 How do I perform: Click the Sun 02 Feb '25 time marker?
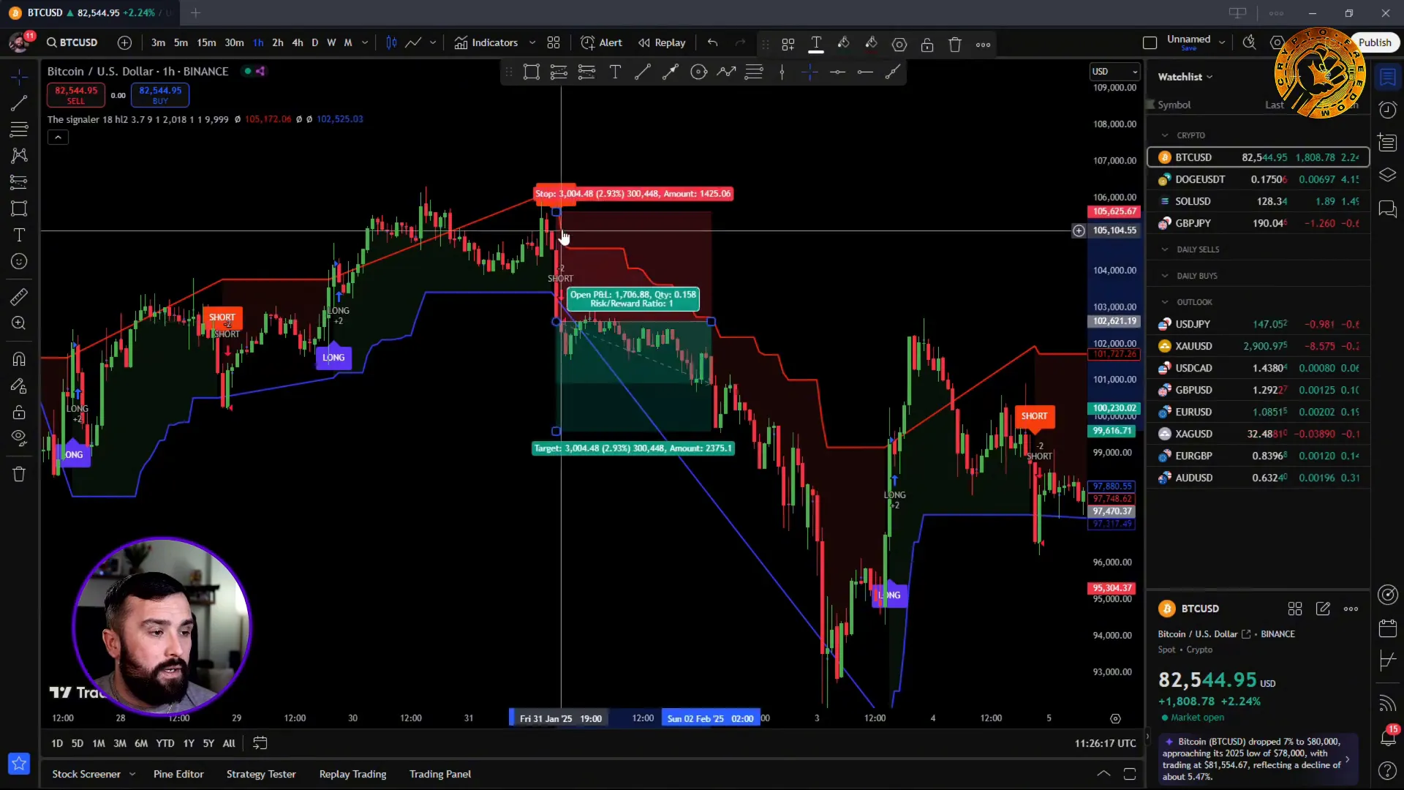(711, 718)
